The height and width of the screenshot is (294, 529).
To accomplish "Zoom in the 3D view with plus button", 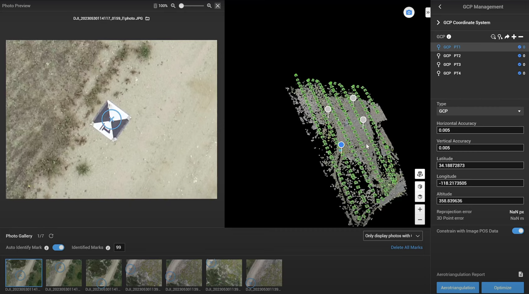I will click(x=420, y=209).
